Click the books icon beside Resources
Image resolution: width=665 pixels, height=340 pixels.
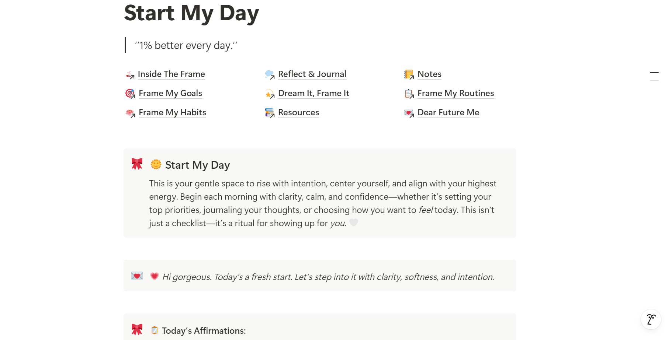click(x=270, y=113)
